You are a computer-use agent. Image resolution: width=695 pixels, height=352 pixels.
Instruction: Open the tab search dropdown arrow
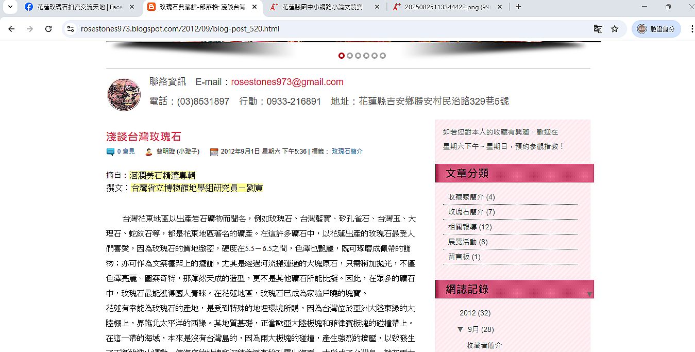(9, 7)
